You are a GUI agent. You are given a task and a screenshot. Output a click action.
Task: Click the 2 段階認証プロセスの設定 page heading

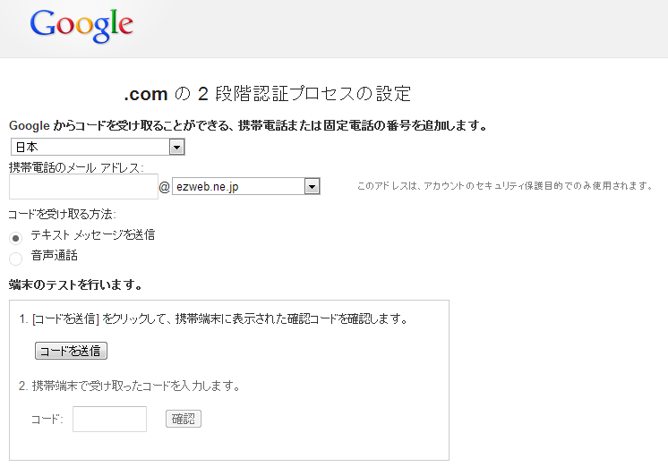[x=267, y=94]
